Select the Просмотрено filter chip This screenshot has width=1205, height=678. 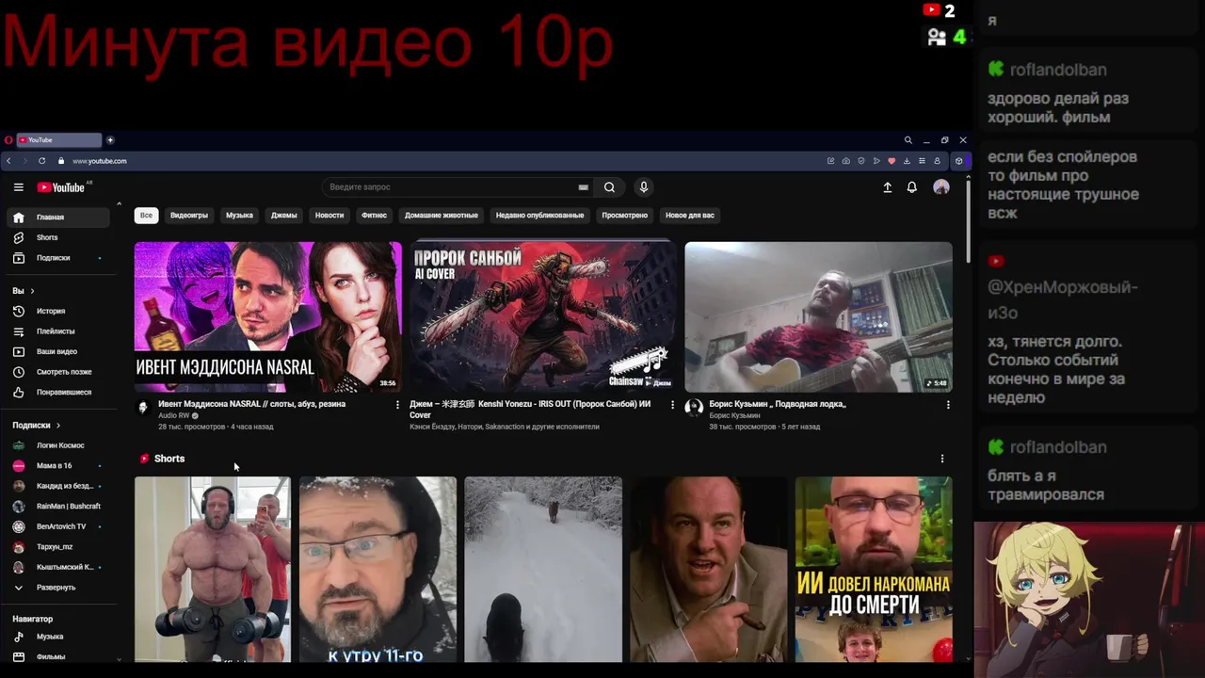[625, 216]
